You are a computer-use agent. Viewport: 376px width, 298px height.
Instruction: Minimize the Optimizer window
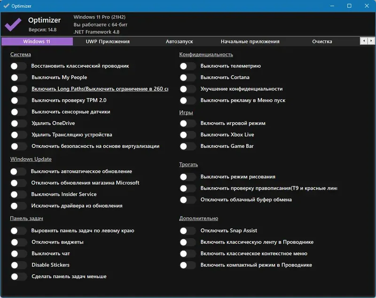(333, 6)
